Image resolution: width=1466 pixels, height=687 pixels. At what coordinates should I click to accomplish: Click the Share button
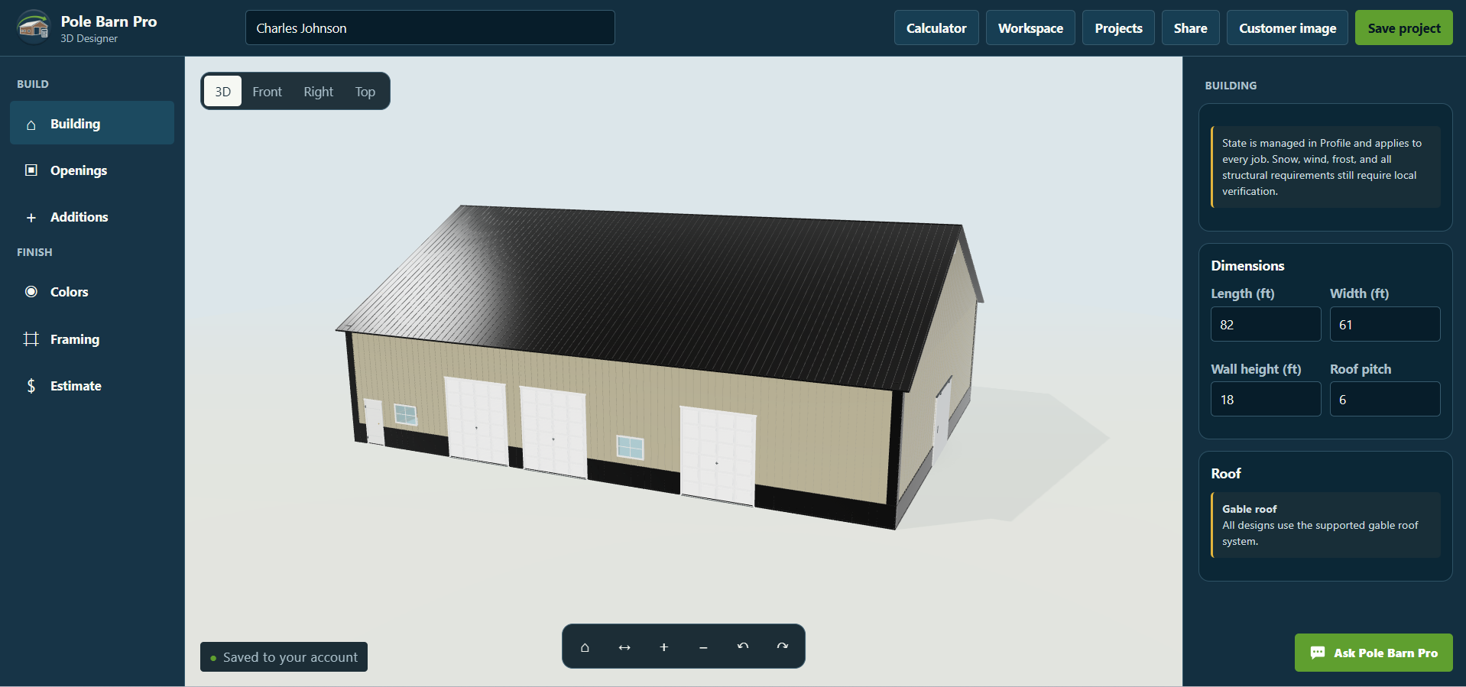click(x=1191, y=28)
